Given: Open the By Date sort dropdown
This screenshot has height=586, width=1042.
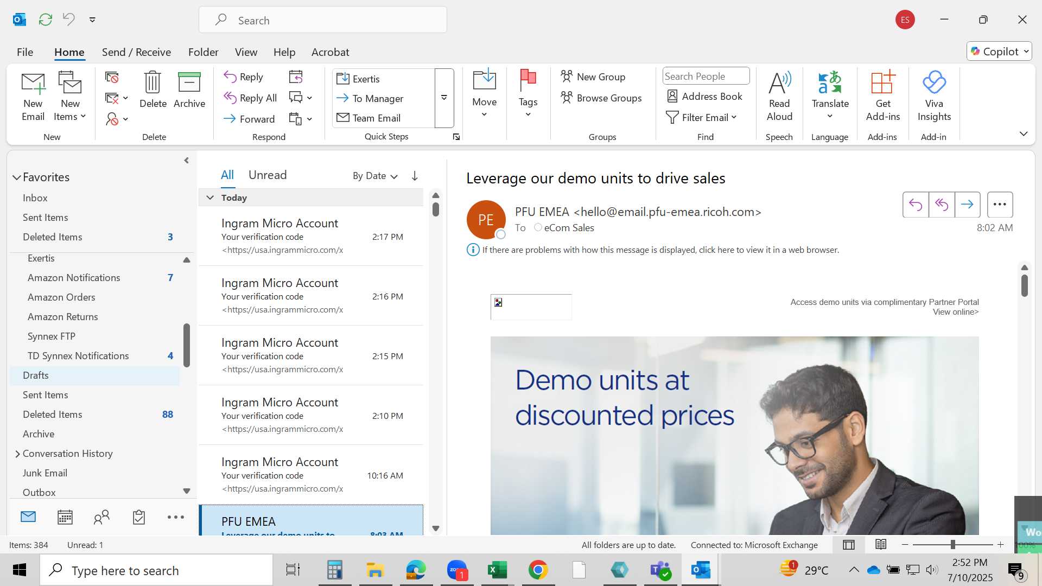Looking at the screenshot, I should pos(375,176).
